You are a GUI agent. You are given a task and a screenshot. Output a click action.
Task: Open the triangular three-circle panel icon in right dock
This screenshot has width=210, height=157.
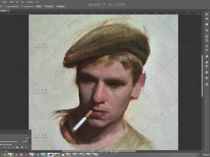tap(207, 72)
